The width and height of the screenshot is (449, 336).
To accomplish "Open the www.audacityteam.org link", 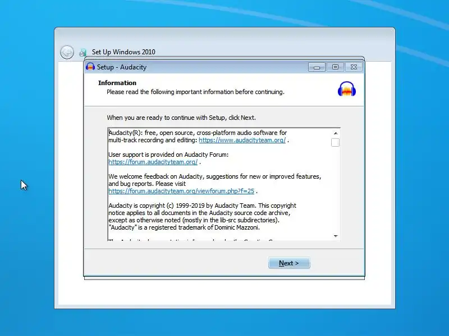I will (x=242, y=140).
